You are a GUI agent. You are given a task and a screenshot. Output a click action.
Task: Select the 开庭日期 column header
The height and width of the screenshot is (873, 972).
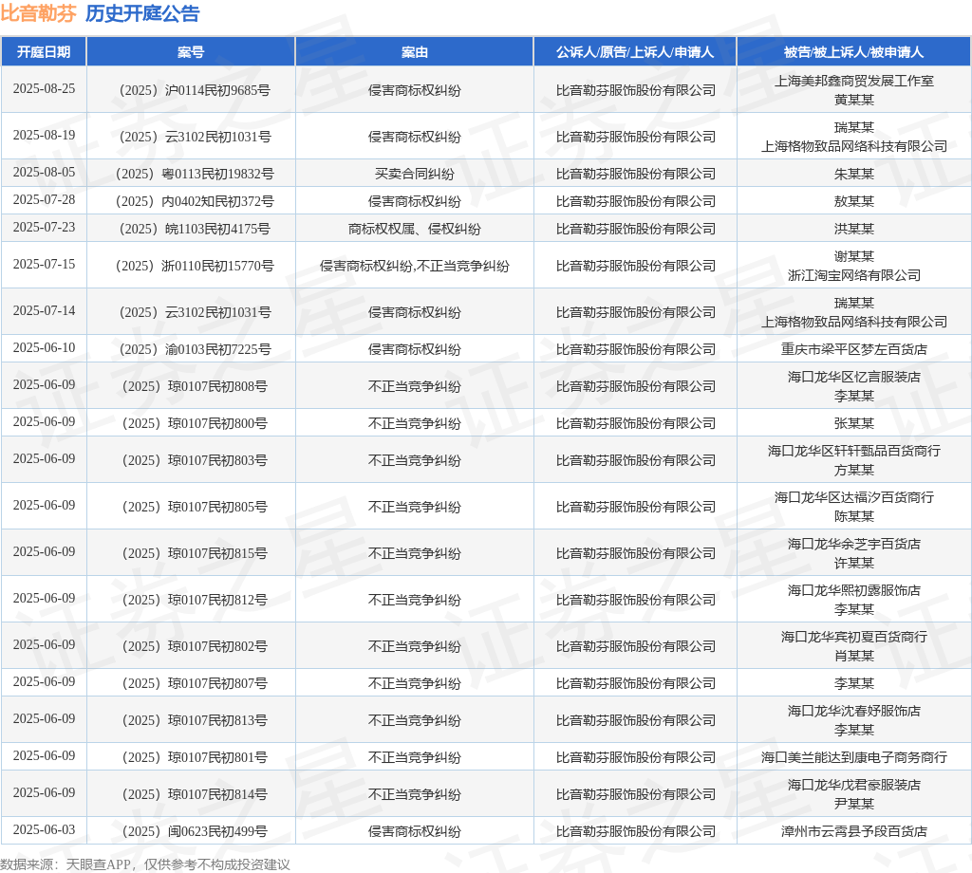coord(44,52)
